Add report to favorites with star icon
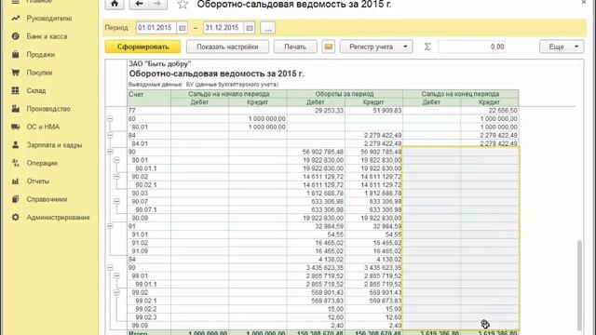 pos(183,5)
